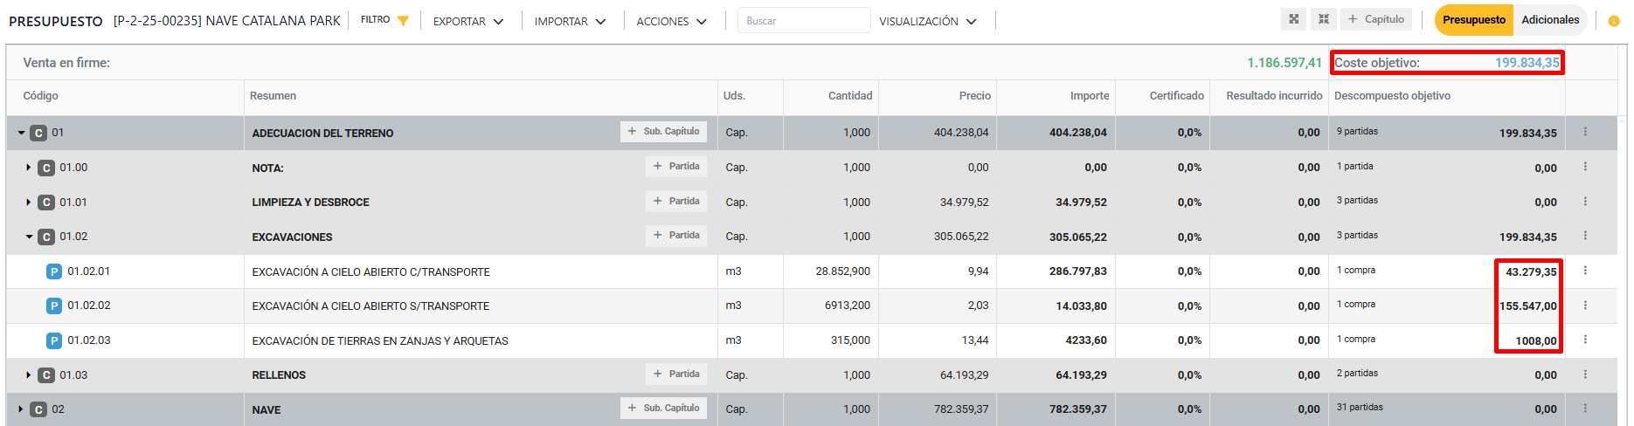This screenshot has width=1634, height=426.
Task: Open the ACCIONES menu
Action: [x=671, y=21]
